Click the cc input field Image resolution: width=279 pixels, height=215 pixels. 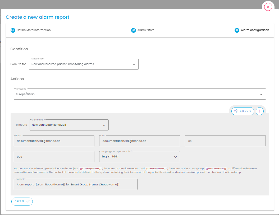point(225,141)
